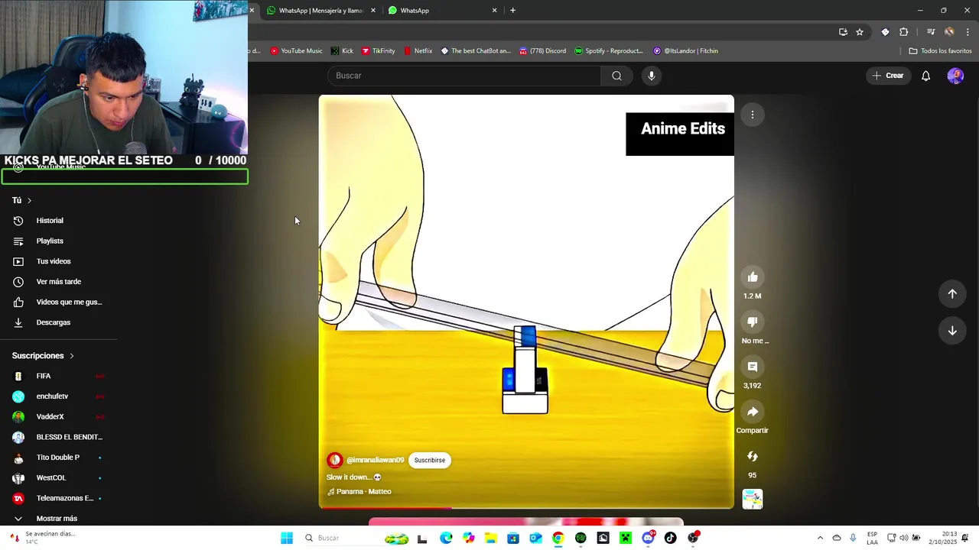
Task: Open Discord from the taskbar
Action: (649, 538)
